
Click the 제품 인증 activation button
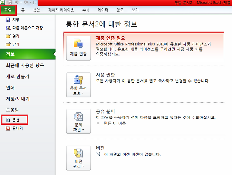click(78, 48)
